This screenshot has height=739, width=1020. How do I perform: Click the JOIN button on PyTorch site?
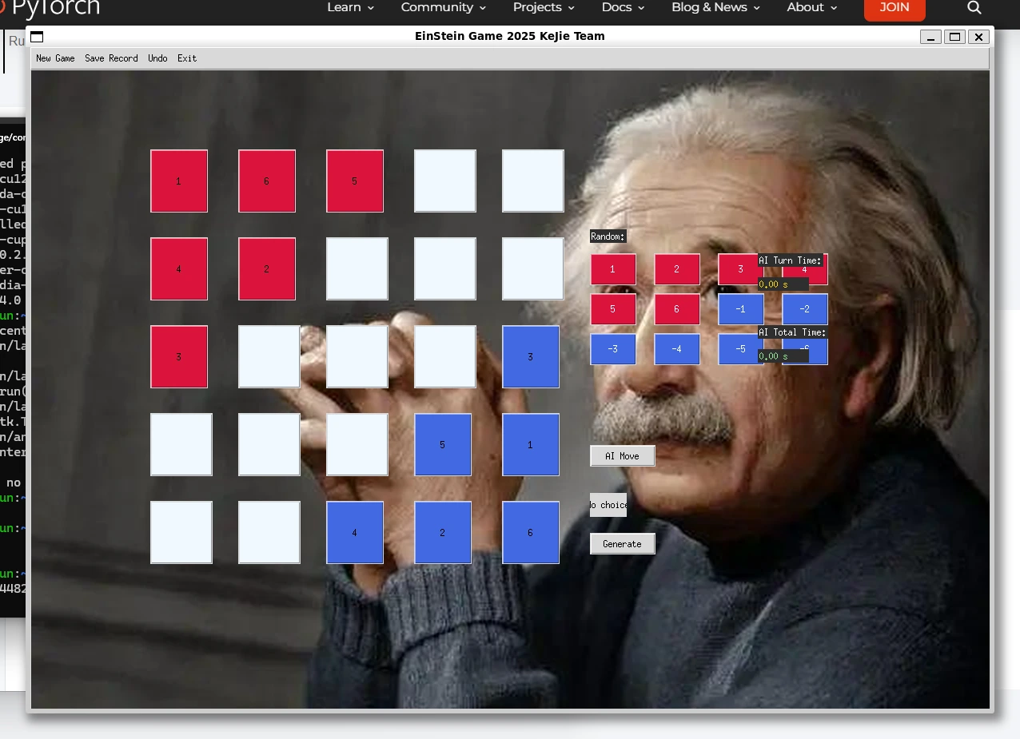tap(894, 8)
